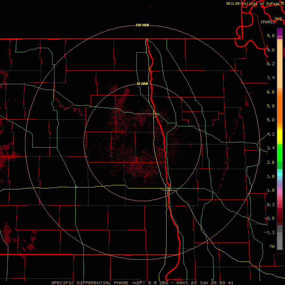Screen dimensions: 285x285
Task: Click the cyan segment of the color bar
Action: point(280,174)
